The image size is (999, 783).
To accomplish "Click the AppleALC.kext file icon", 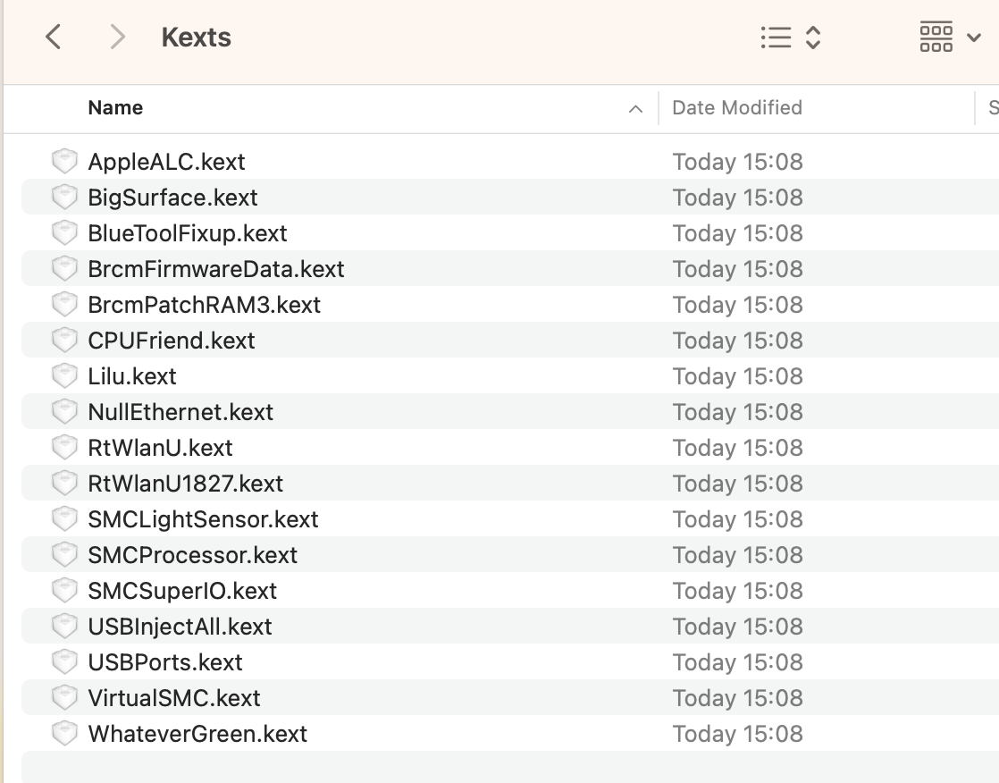I will 64,161.
